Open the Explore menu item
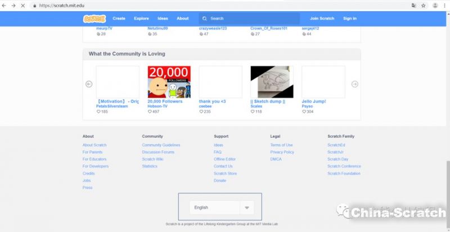The height and width of the screenshot is (232, 450). point(141,18)
